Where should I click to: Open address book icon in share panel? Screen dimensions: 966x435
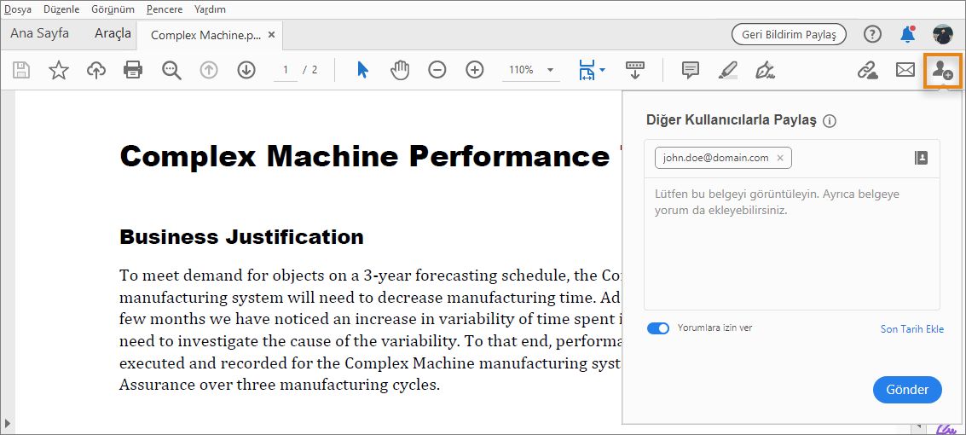921,158
